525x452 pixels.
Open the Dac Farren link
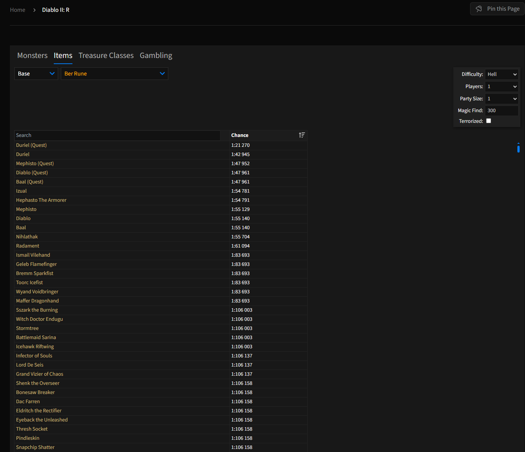pos(28,402)
